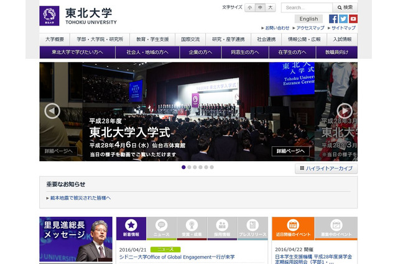Image resolution: width=398 pixels, height=264 pixels.
Task: Select the 採用情報 people tab
Action: [x=222, y=228]
